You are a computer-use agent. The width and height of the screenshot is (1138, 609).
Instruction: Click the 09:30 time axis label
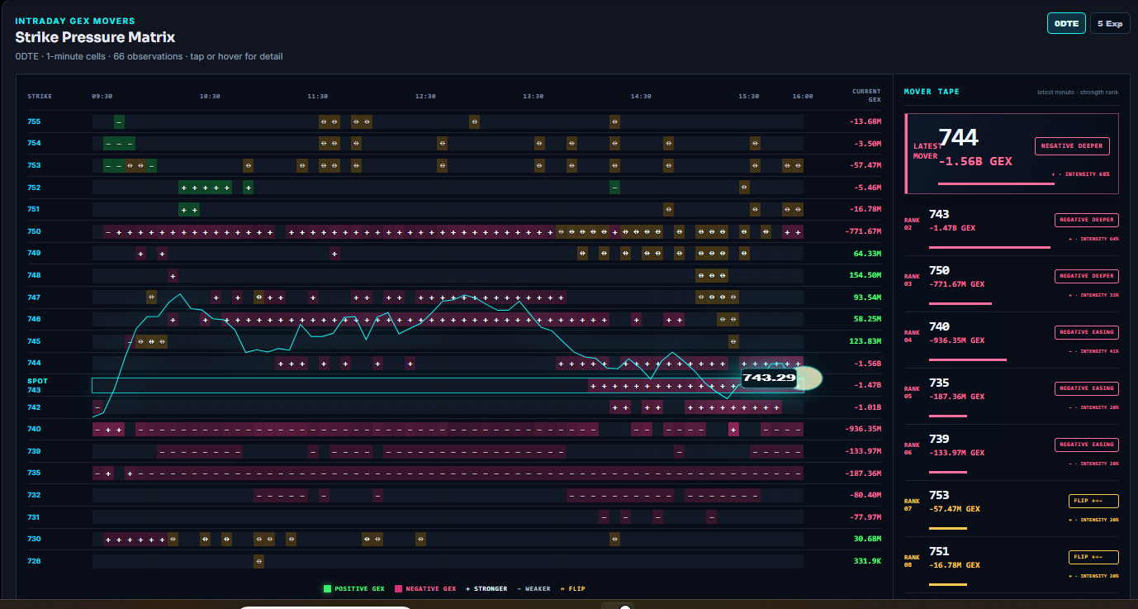pyautogui.click(x=102, y=97)
